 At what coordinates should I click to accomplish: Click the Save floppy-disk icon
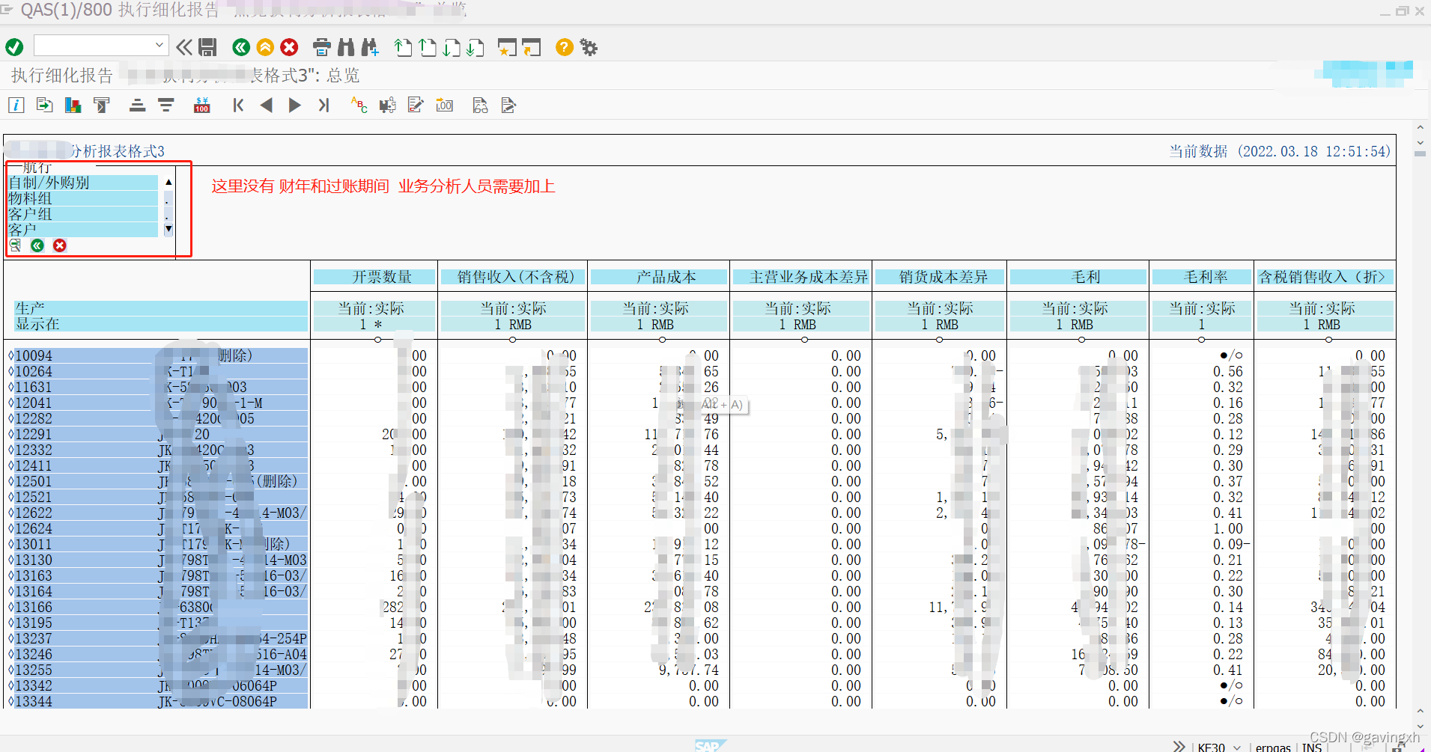207,47
